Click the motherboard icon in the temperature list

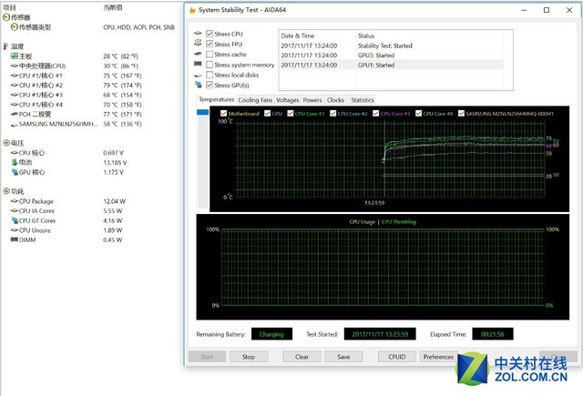coord(14,56)
